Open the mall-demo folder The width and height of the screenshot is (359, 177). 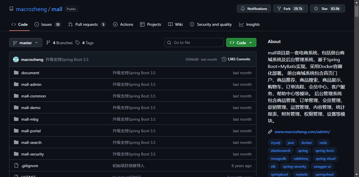[x=31, y=108]
